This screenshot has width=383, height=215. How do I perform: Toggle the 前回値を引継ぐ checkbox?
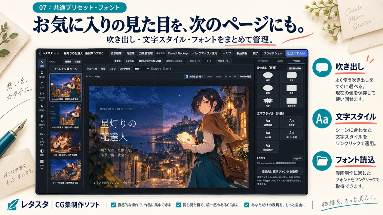(187, 77)
